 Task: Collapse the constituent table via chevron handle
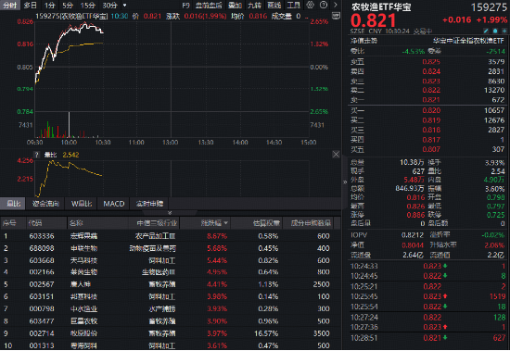(170, 213)
